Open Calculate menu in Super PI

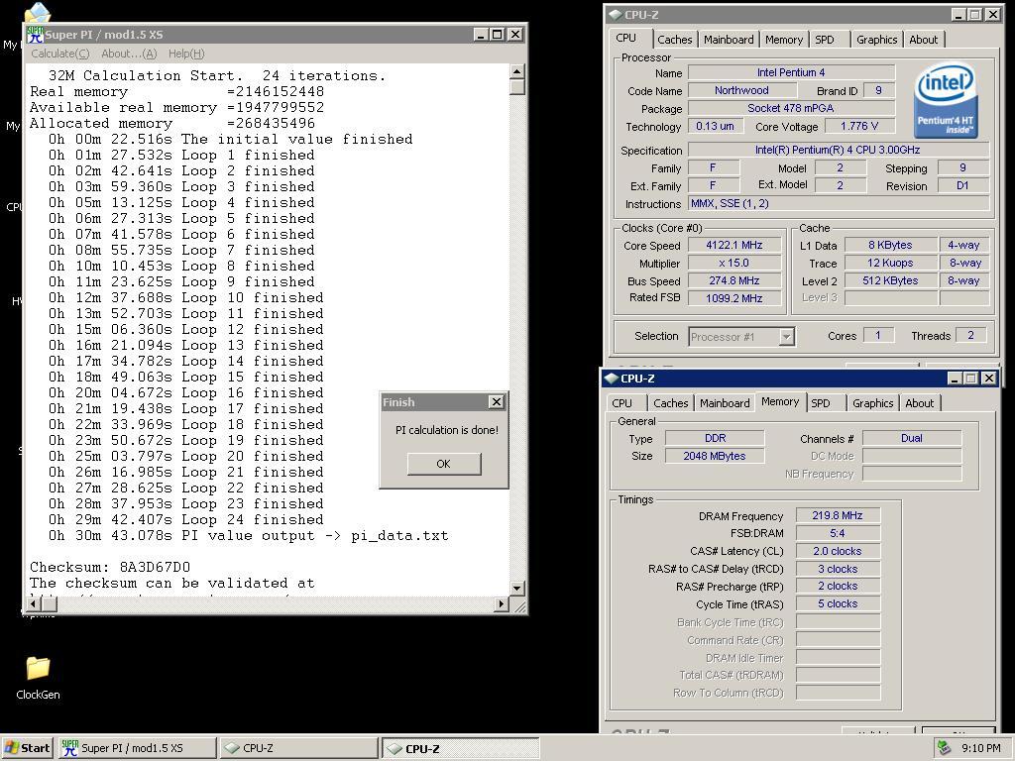click(60, 54)
